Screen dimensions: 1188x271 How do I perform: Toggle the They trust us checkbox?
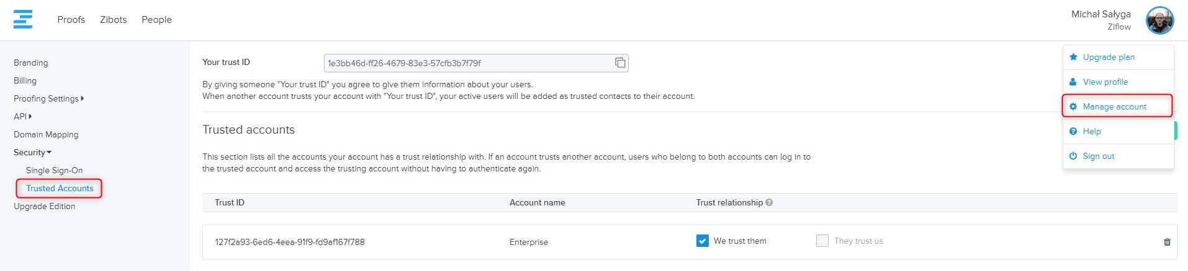pyautogui.click(x=822, y=241)
